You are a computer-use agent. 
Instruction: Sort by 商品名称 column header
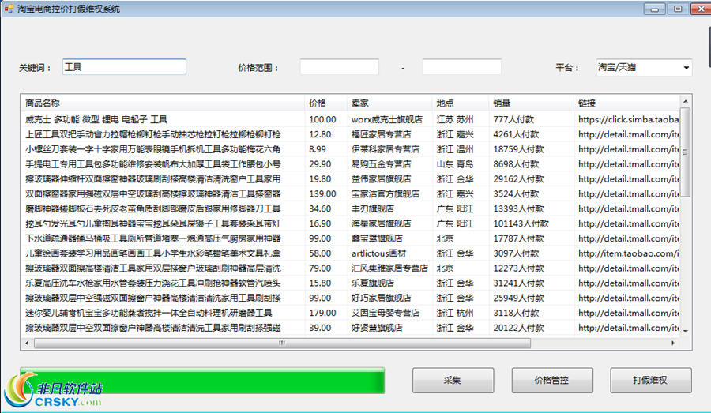point(163,103)
